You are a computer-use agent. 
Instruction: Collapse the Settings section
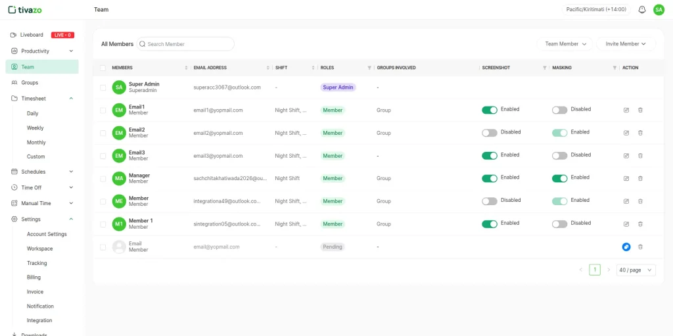click(42, 219)
